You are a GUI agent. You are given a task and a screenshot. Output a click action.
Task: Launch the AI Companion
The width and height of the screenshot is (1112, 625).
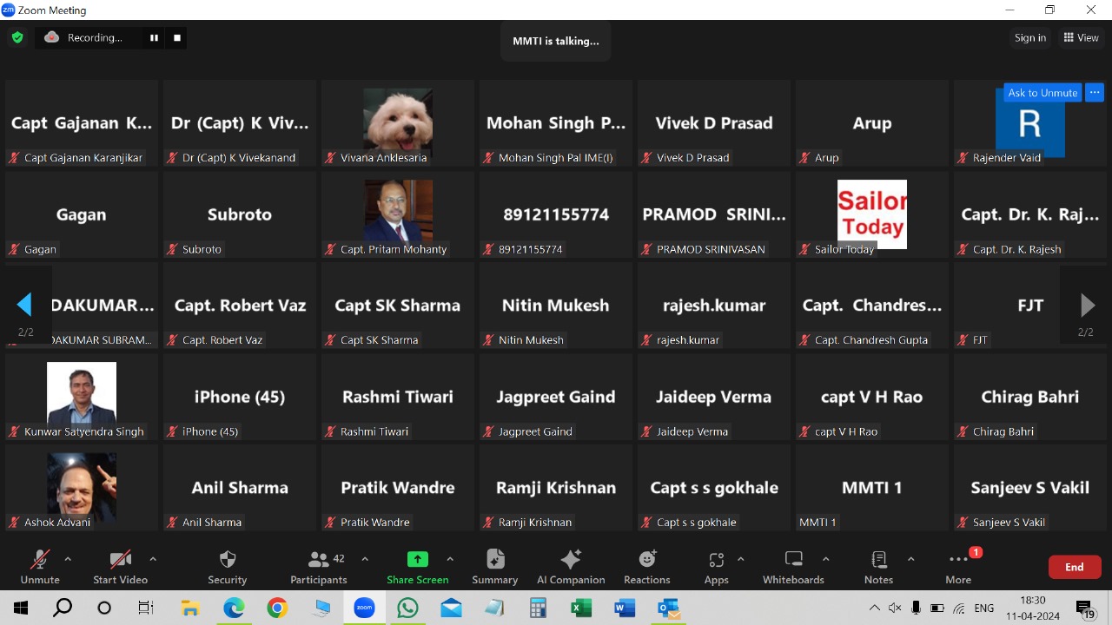point(571,560)
